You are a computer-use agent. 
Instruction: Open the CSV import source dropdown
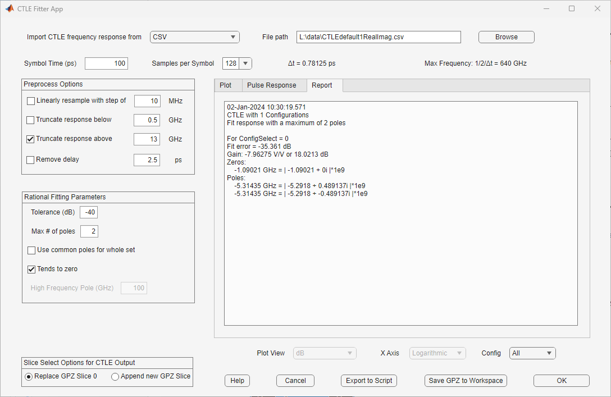[x=194, y=37]
